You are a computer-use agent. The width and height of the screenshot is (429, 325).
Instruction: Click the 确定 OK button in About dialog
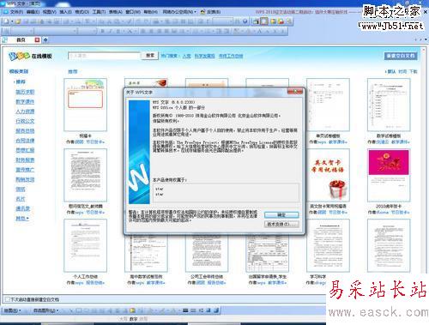point(281,215)
